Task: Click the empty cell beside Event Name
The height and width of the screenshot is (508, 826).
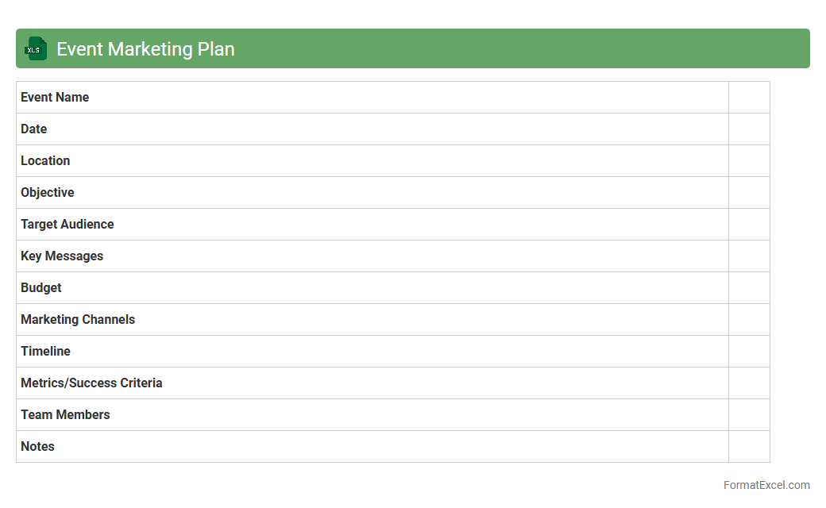Action: coord(749,98)
